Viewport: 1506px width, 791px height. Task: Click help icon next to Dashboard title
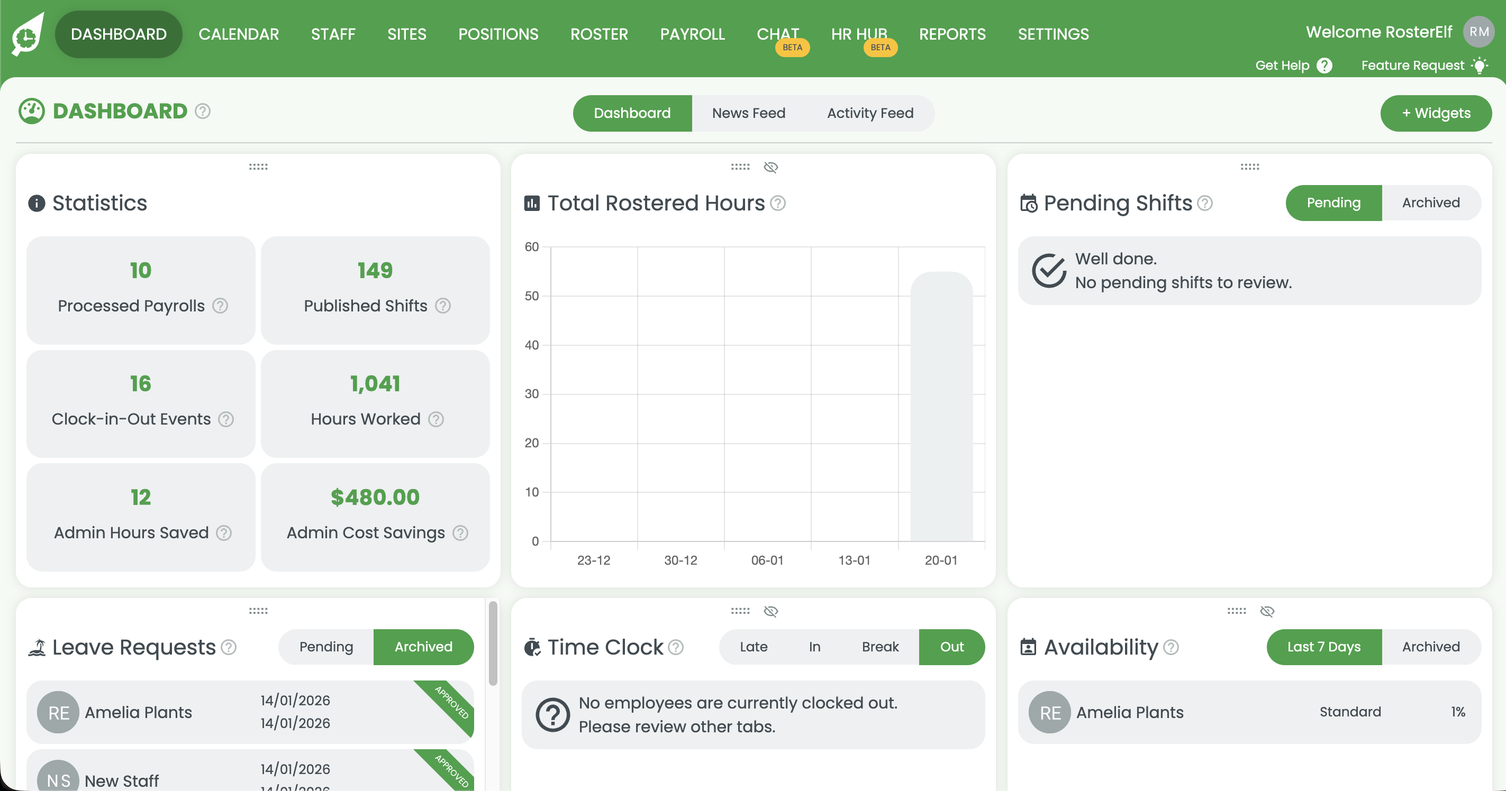tap(203, 111)
